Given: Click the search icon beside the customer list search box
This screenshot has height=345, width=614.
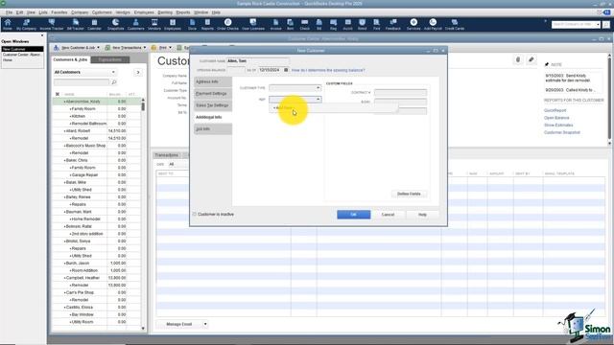Looking at the screenshot, I should pyautogui.click(x=114, y=82).
